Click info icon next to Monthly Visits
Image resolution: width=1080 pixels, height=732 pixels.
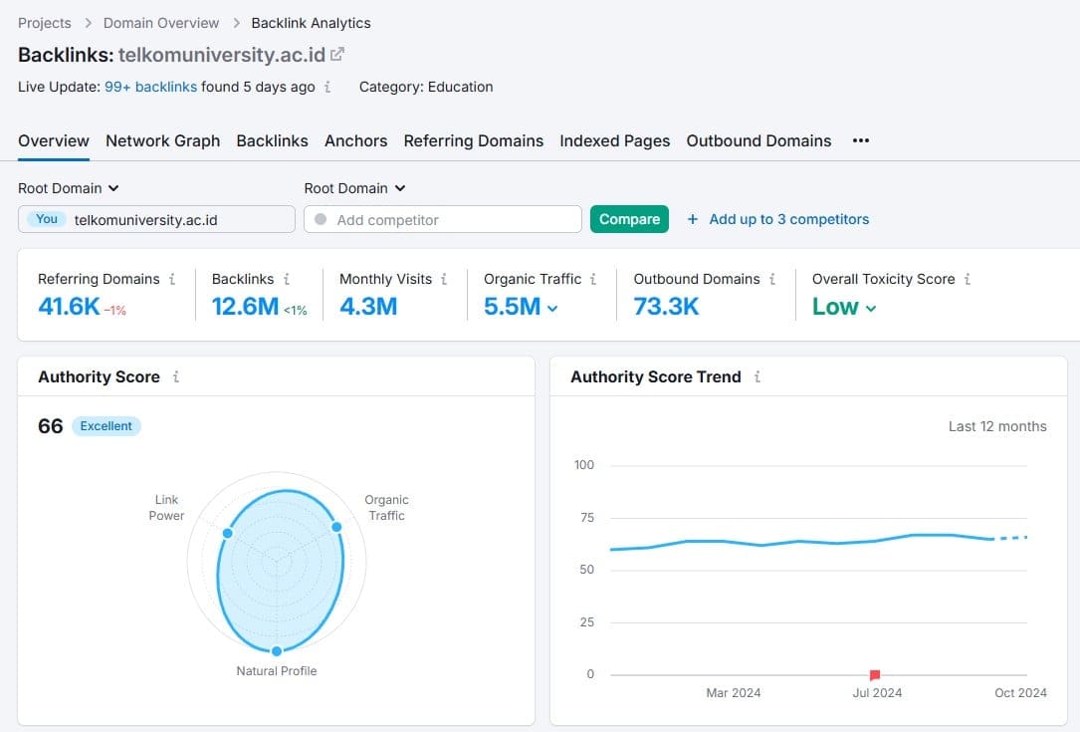[x=444, y=279]
